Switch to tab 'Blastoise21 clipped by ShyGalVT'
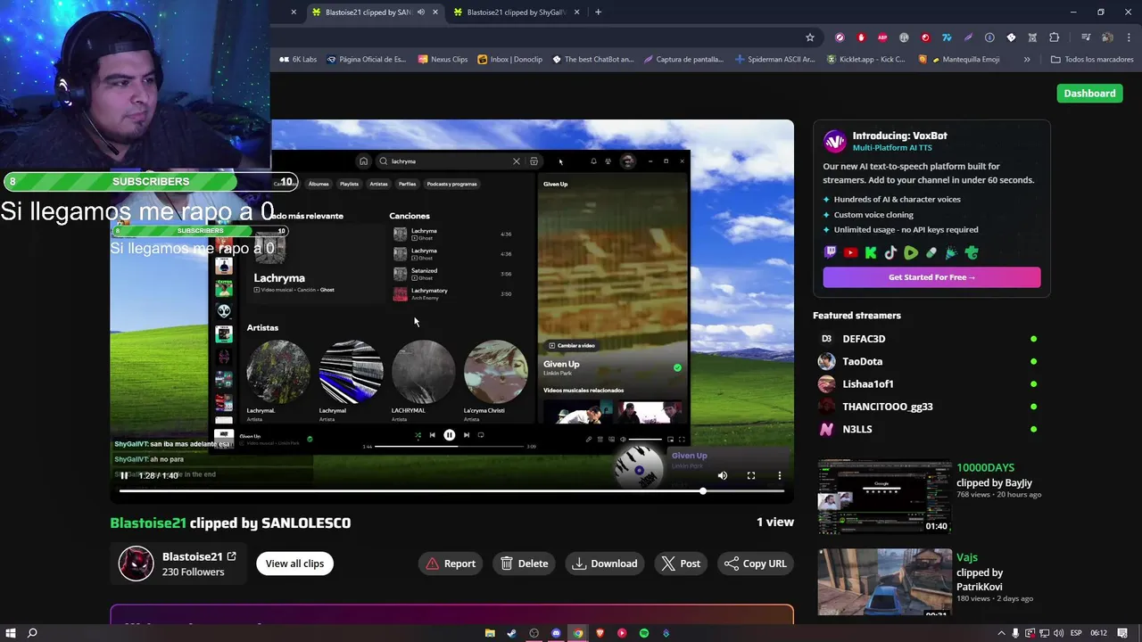The width and height of the screenshot is (1142, 642). pyautogui.click(x=516, y=12)
